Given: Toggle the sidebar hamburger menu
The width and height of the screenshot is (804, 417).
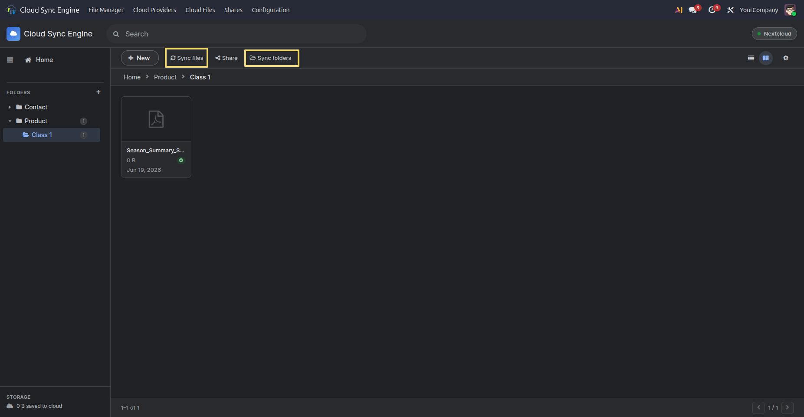Looking at the screenshot, I should coord(10,60).
